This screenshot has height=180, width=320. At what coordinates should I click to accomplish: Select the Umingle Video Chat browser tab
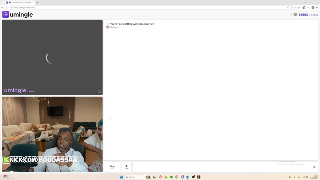coord(20,2)
